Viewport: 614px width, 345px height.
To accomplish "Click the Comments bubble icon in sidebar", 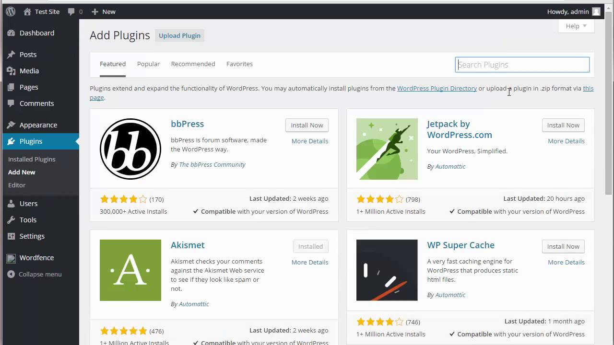I will tap(11, 103).
